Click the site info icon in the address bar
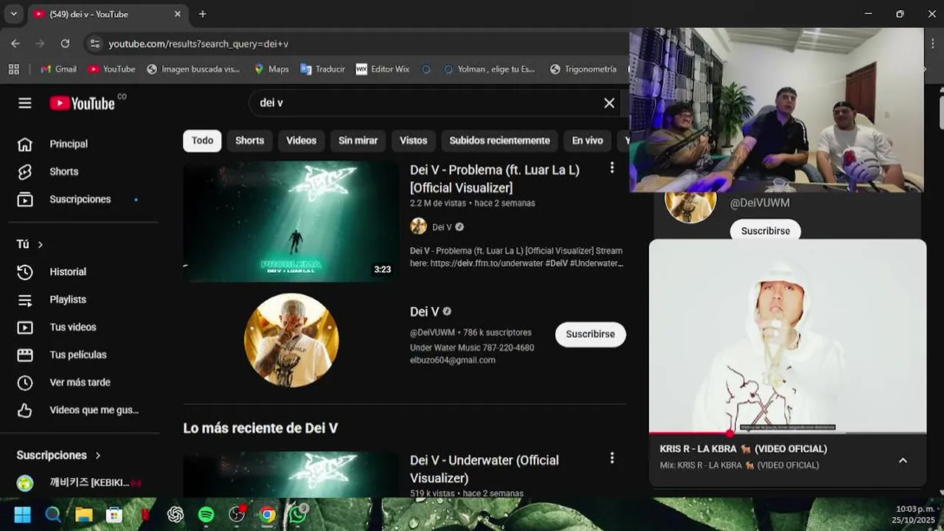 [x=94, y=44]
